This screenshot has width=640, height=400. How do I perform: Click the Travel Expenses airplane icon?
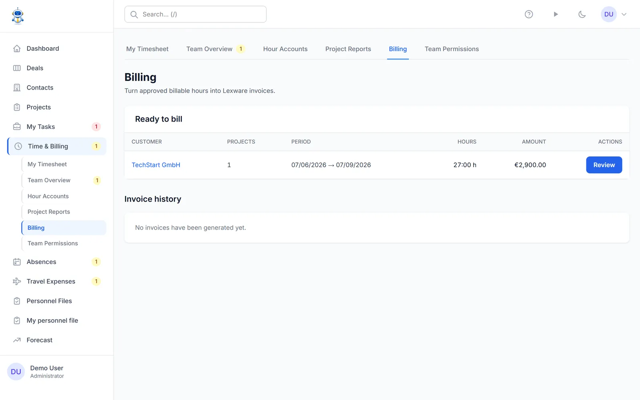click(x=17, y=282)
